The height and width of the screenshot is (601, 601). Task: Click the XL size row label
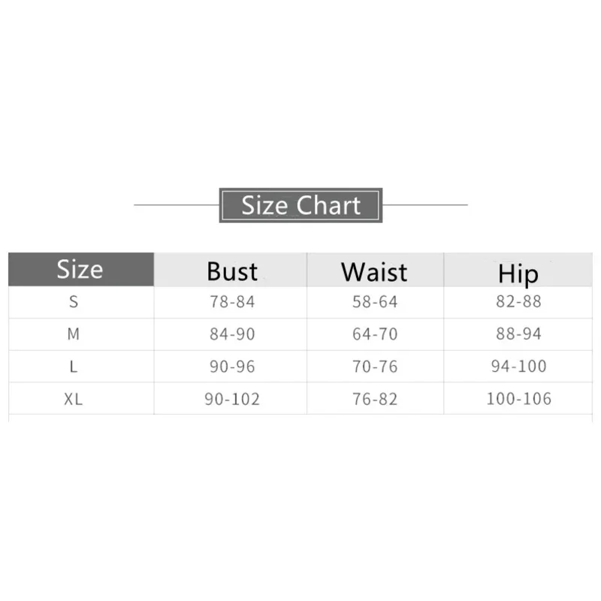74,399
